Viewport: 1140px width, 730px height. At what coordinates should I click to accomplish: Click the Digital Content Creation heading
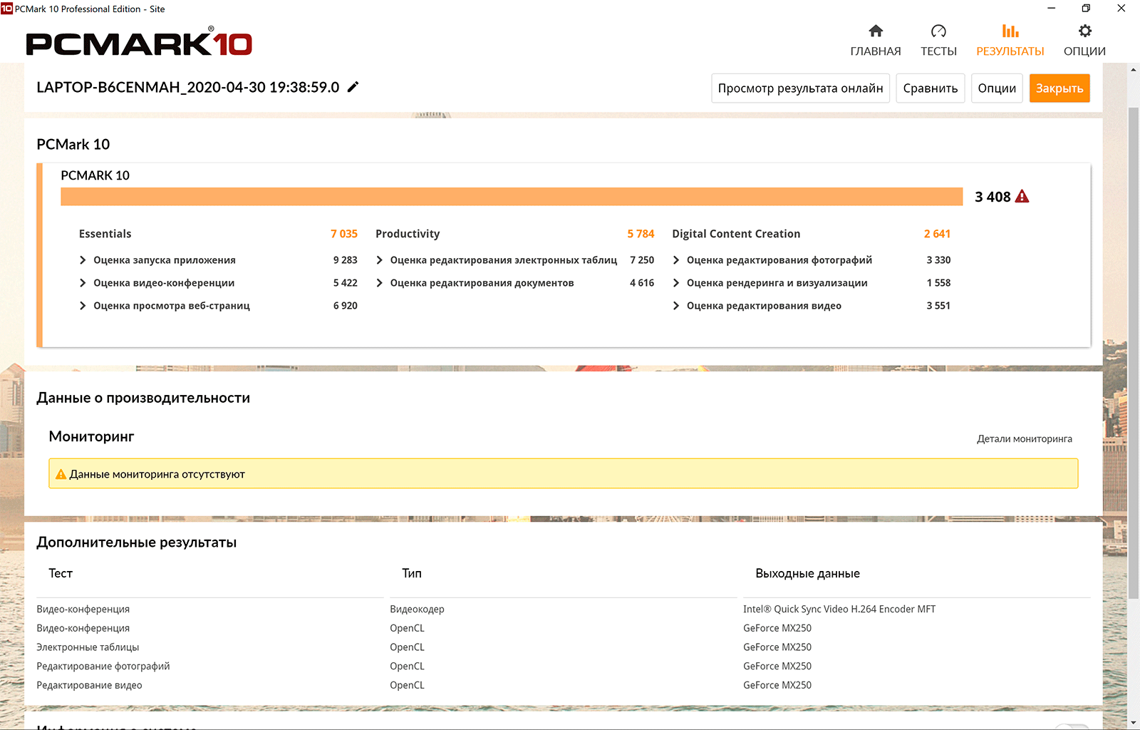click(736, 234)
